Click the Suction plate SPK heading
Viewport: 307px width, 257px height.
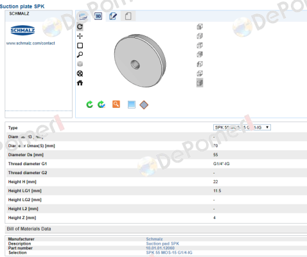[22, 6]
